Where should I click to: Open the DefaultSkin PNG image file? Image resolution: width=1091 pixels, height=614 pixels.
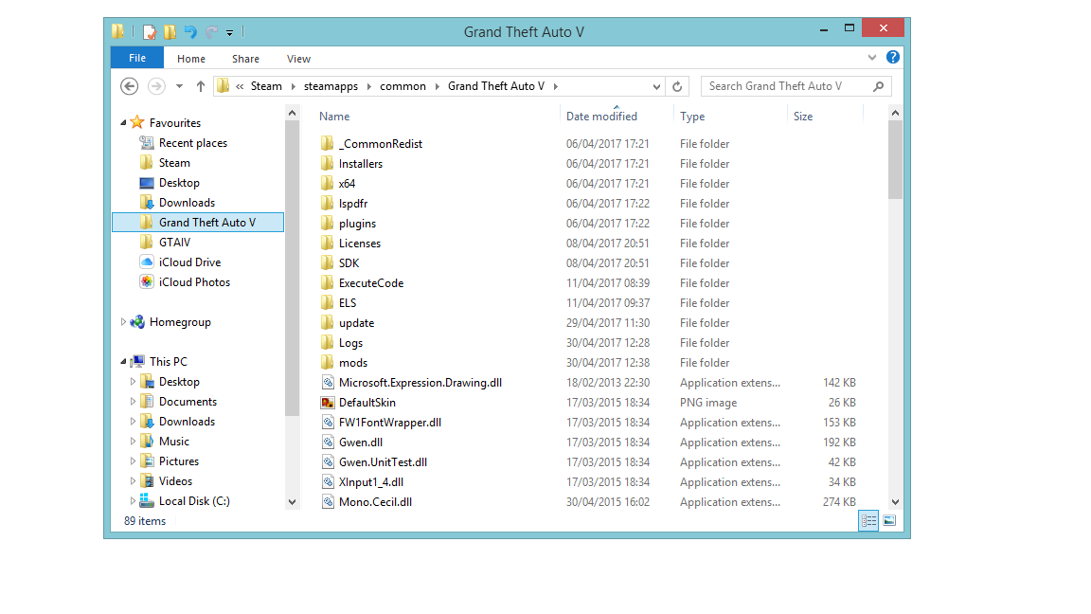367,403
